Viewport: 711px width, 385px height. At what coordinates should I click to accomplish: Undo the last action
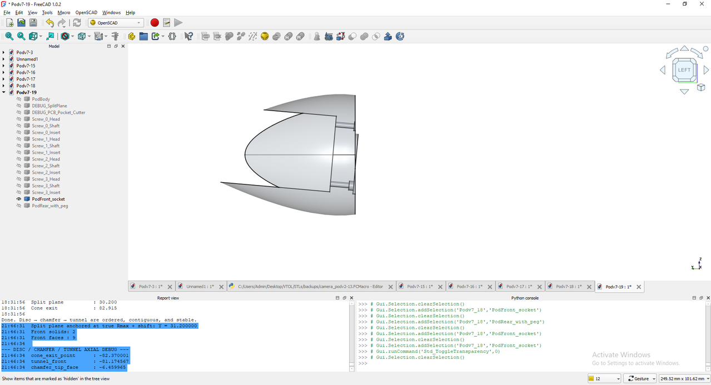(x=49, y=23)
